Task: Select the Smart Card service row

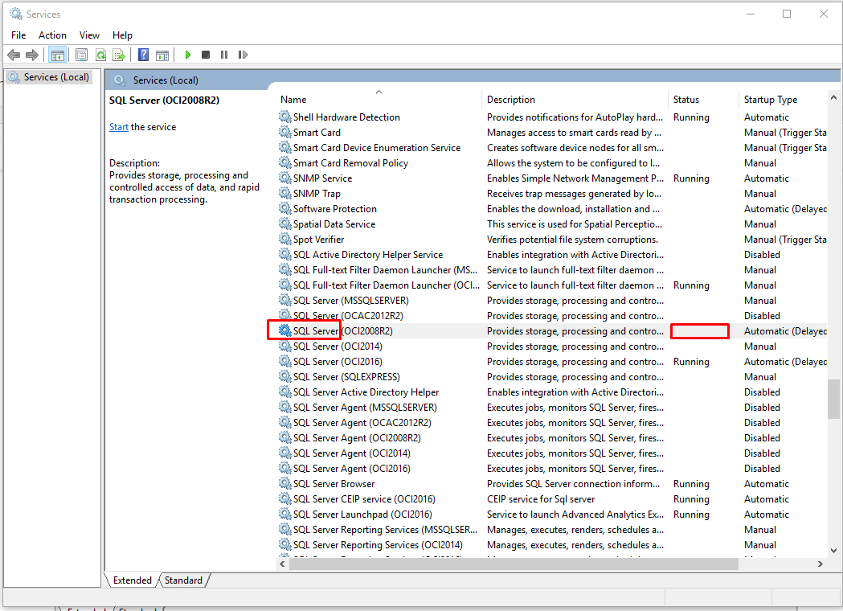Action: click(x=553, y=133)
